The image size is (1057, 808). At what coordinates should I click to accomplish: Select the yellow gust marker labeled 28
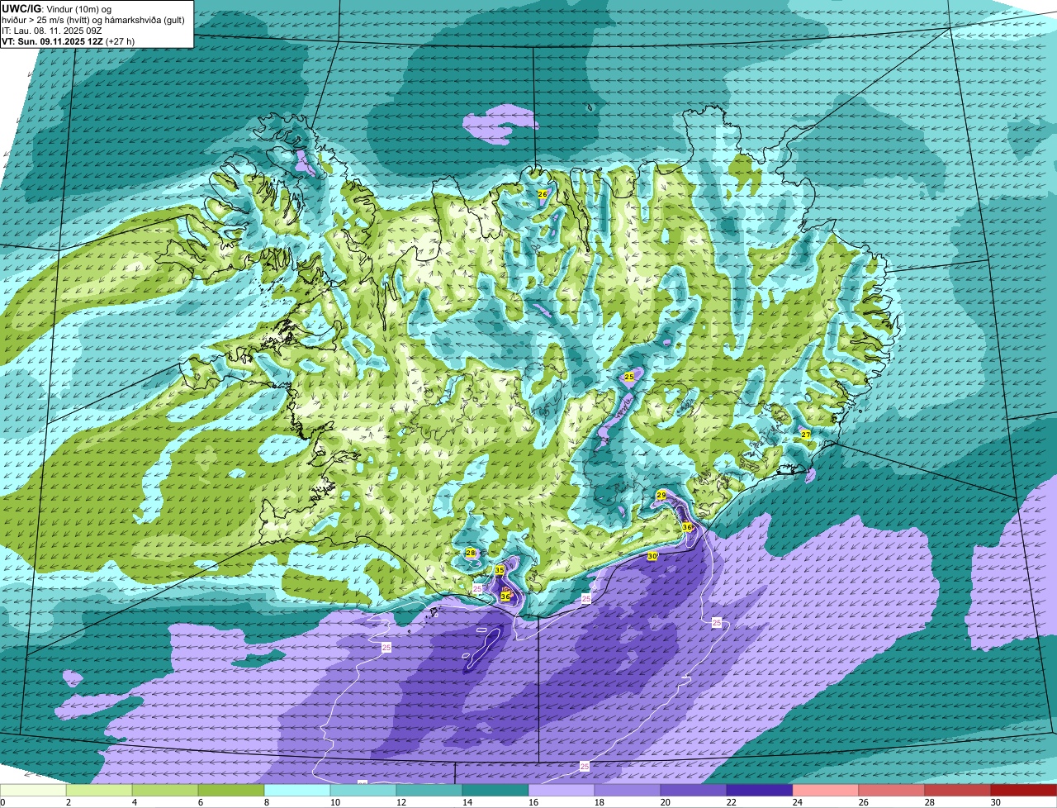[x=471, y=553]
